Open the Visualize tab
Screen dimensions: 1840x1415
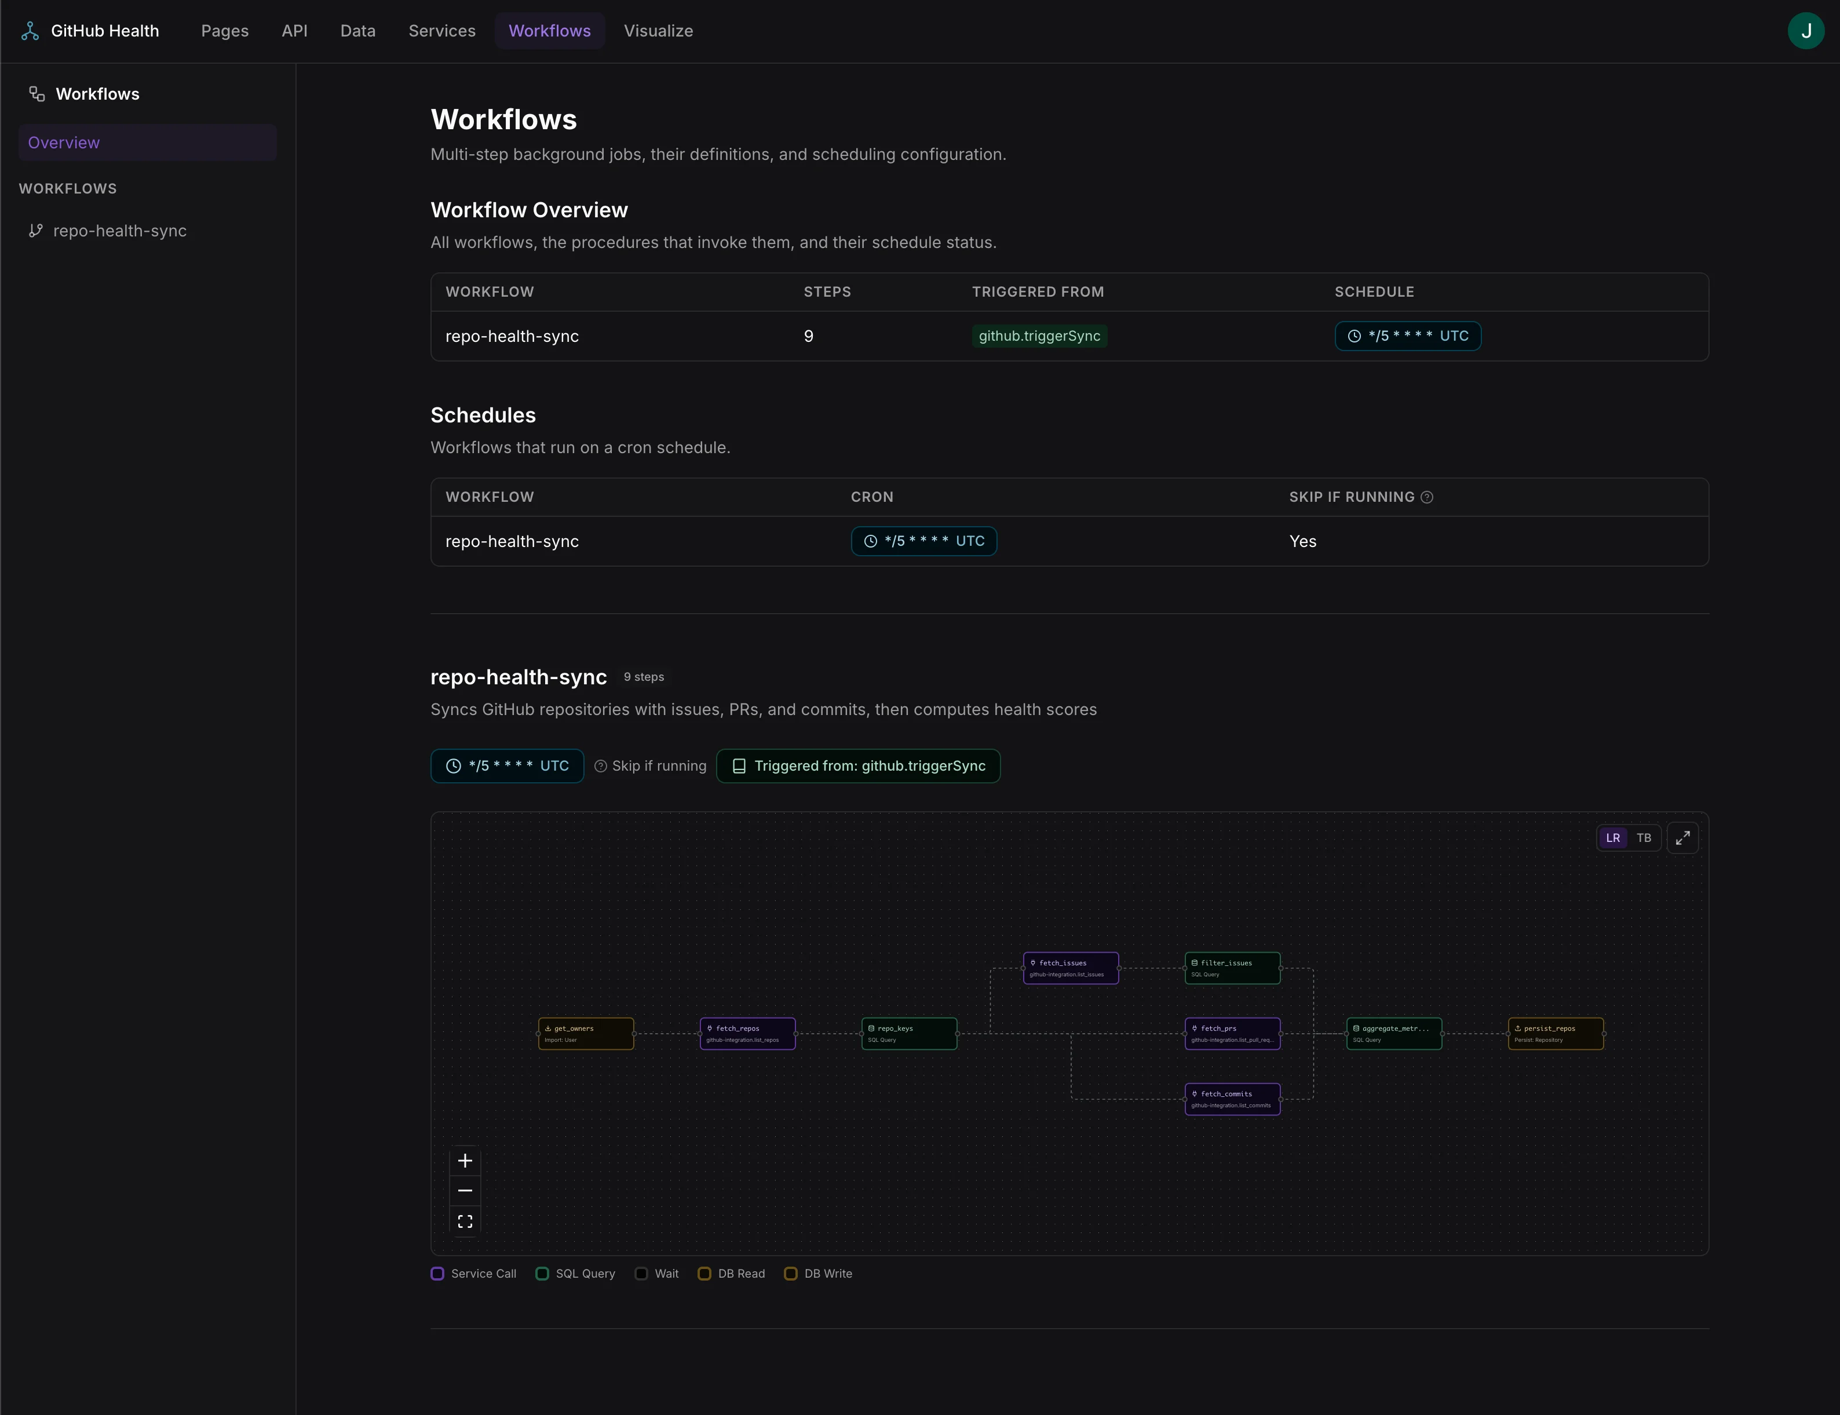(659, 31)
